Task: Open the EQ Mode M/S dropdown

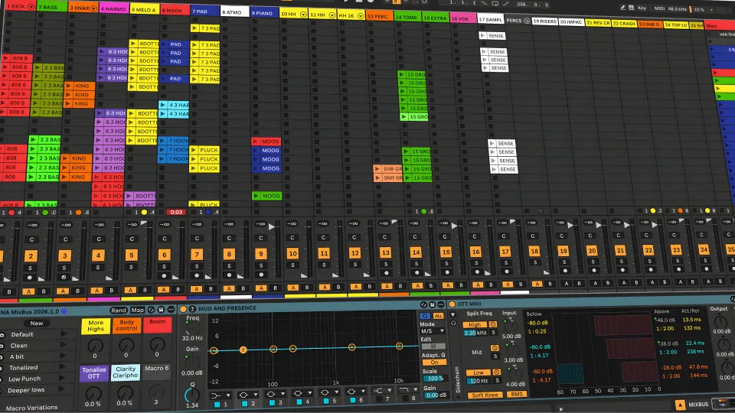Action: click(433, 331)
